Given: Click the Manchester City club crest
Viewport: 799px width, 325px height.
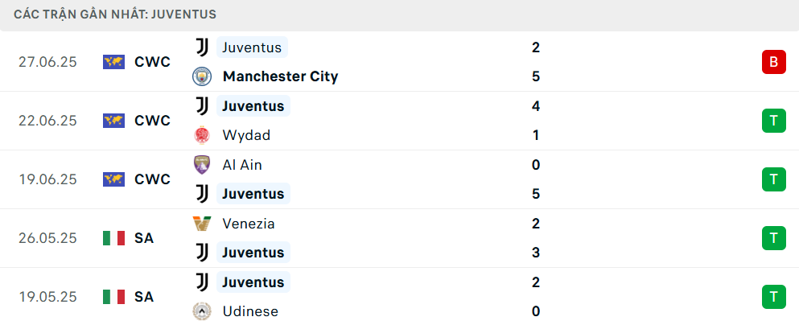Looking at the screenshot, I should click(202, 76).
